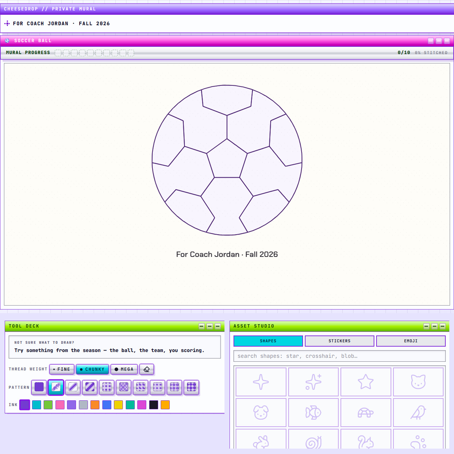This screenshot has height=454, width=454.
Task: Pick the turtle shape
Action: click(366, 413)
